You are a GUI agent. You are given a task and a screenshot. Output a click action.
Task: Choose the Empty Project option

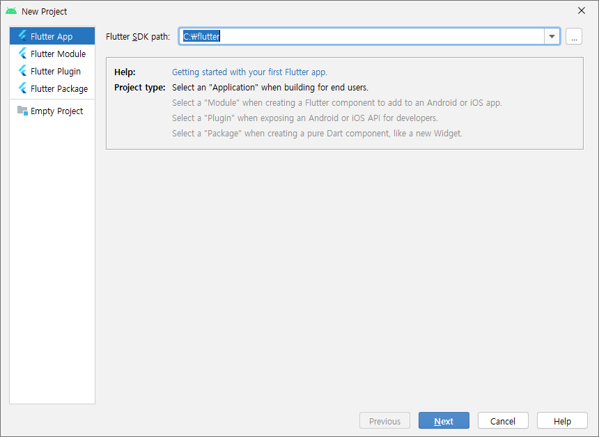click(52, 111)
